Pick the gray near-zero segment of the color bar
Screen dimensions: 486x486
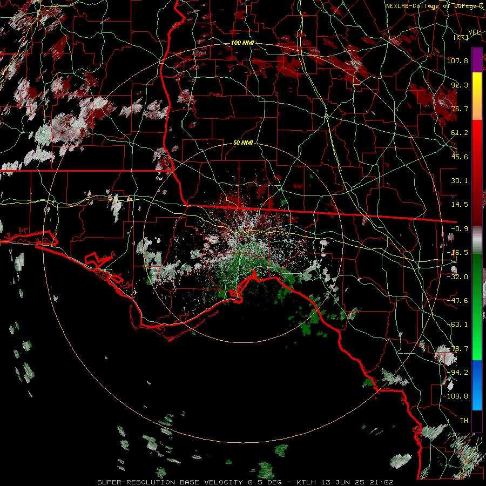(x=477, y=240)
